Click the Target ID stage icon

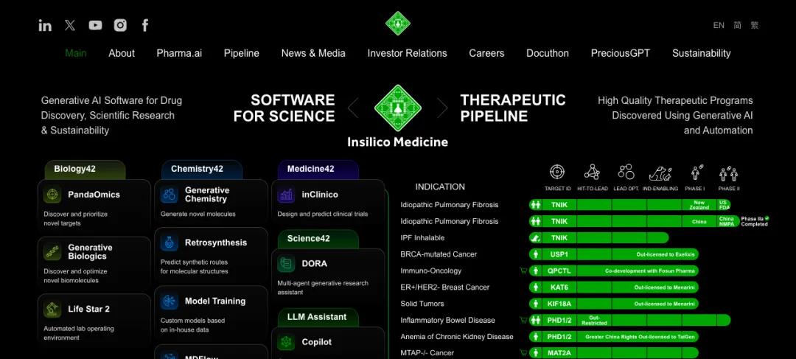(x=557, y=172)
